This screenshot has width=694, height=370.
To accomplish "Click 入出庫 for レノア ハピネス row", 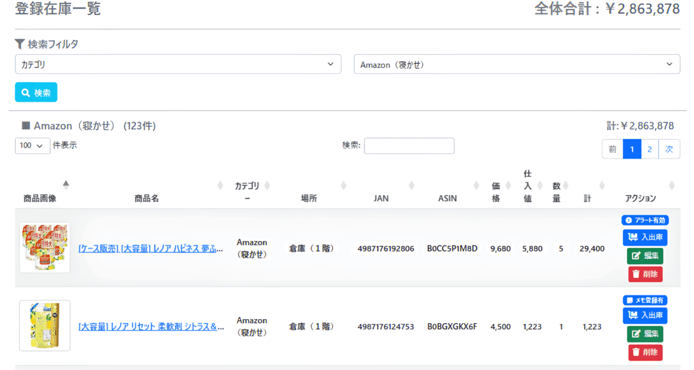I will (645, 237).
